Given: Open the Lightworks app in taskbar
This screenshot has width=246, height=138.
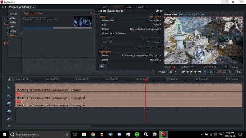Looking at the screenshot, I should tap(163, 134).
